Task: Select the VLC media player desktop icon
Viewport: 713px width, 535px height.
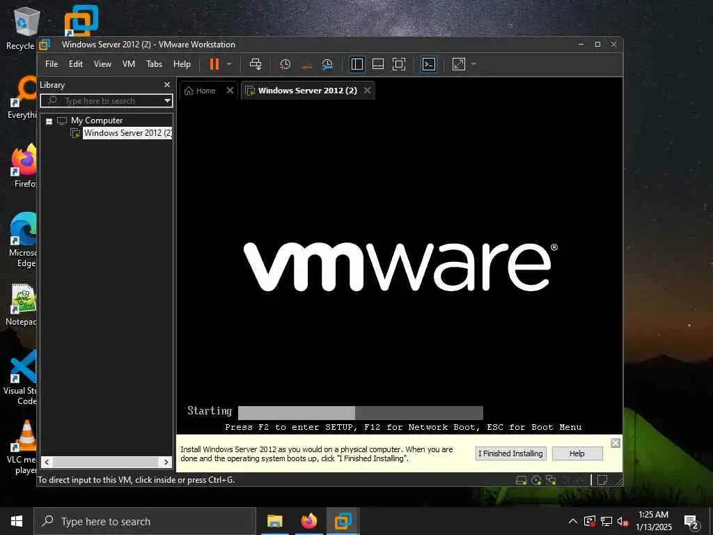Action: pyautogui.click(x=22, y=447)
